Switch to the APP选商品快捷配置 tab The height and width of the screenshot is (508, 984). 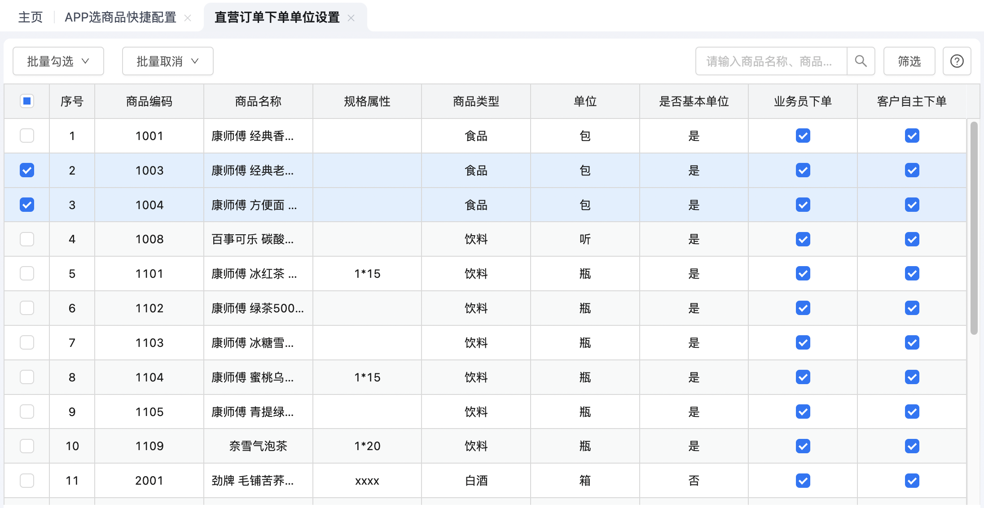click(x=120, y=18)
